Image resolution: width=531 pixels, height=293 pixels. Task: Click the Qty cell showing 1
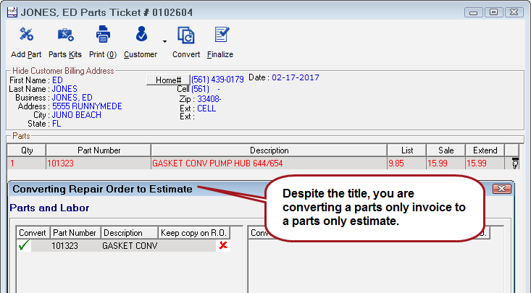(25, 164)
